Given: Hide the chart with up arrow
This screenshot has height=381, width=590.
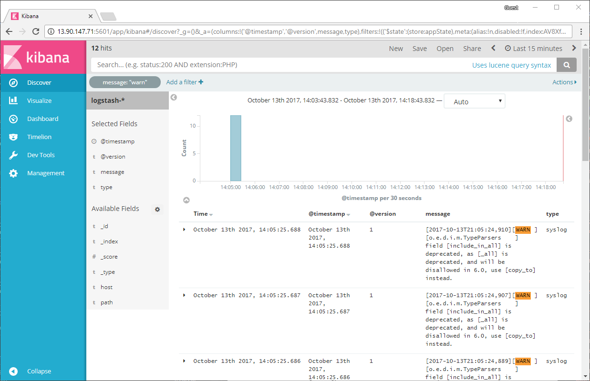Looking at the screenshot, I should tap(186, 201).
